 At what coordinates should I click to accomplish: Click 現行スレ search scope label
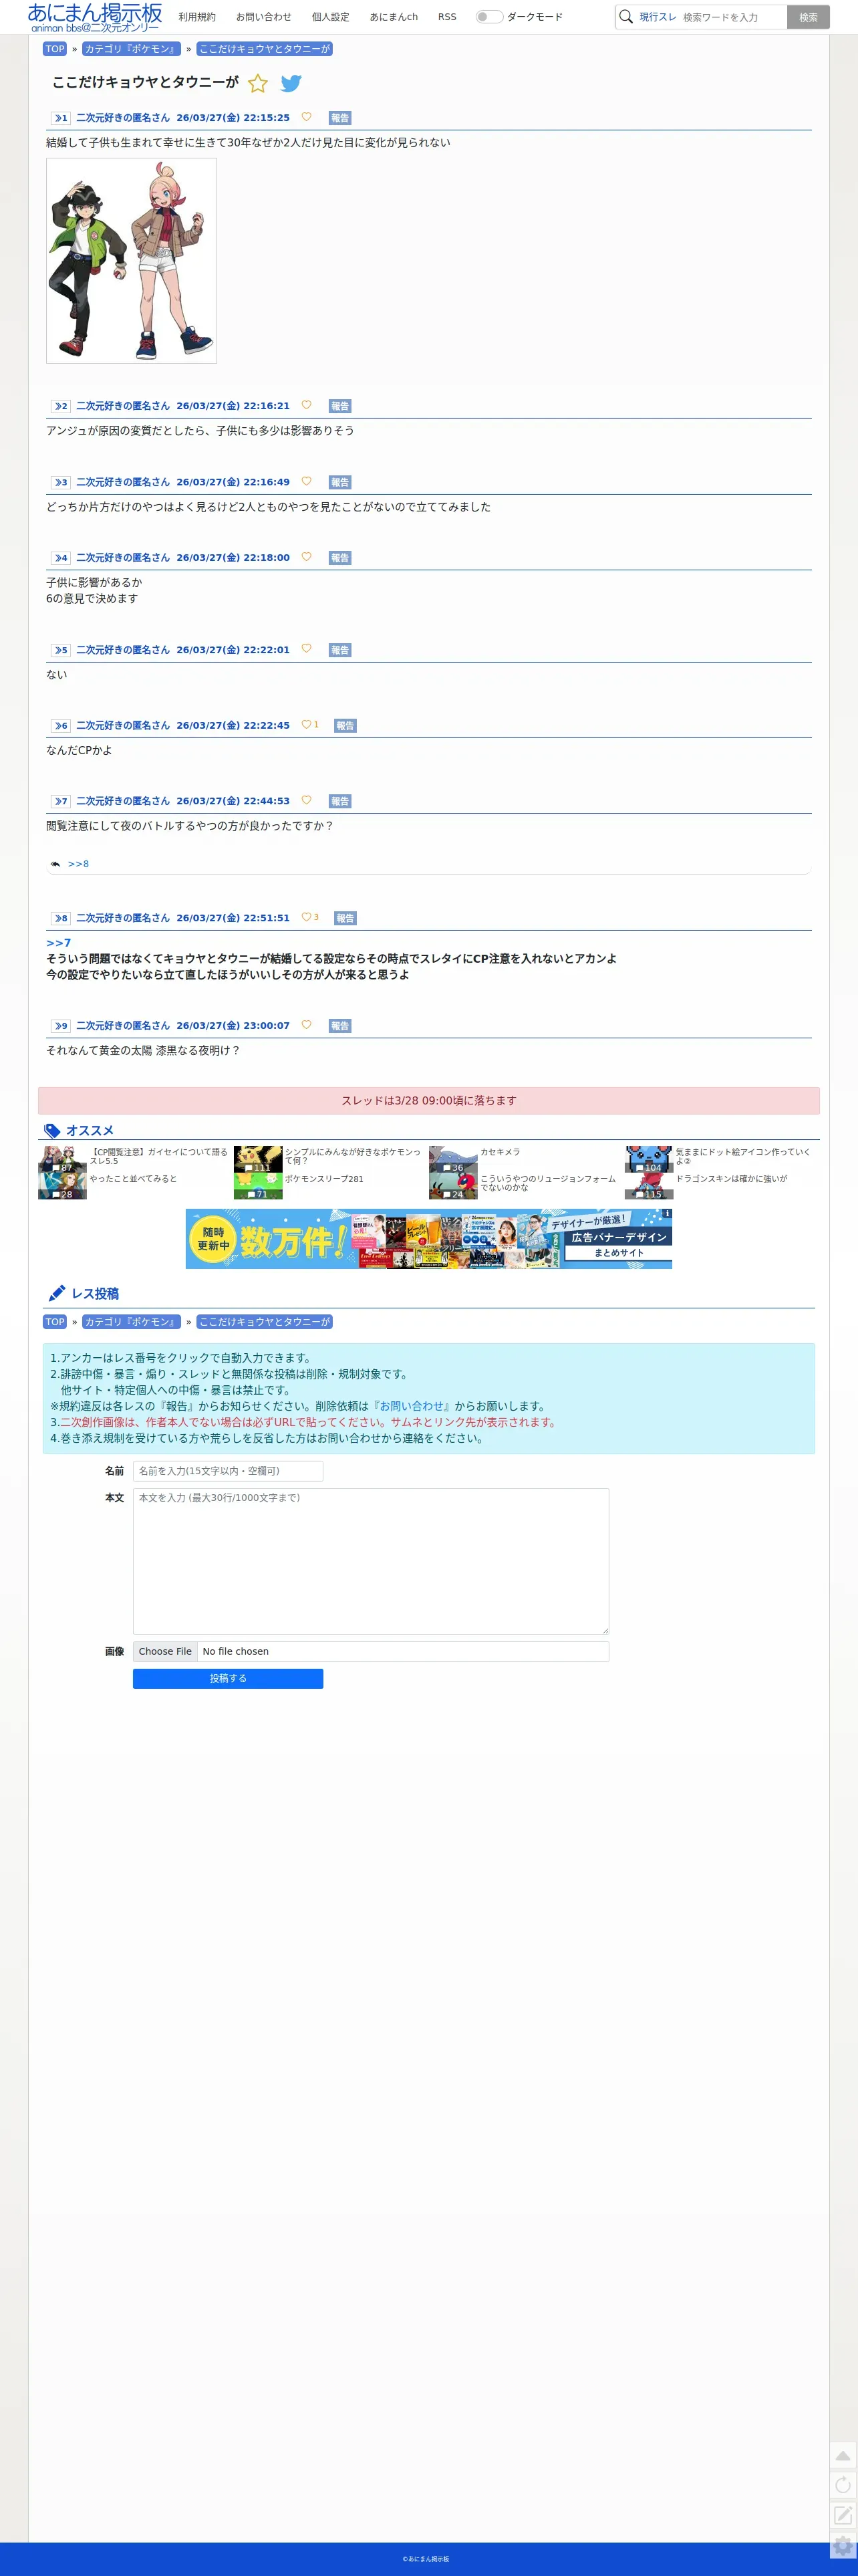658,17
